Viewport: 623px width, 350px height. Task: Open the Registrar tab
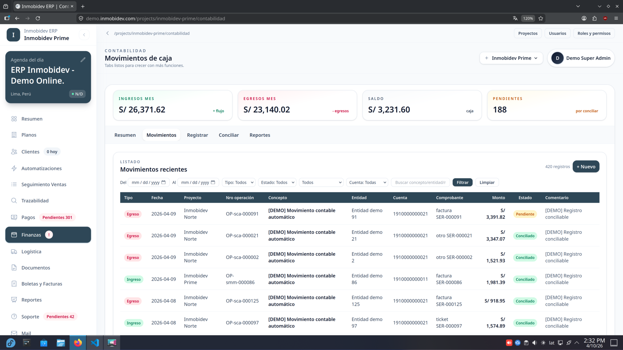197,135
